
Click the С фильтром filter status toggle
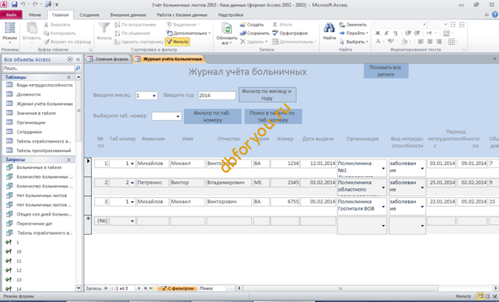coord(177,288)
